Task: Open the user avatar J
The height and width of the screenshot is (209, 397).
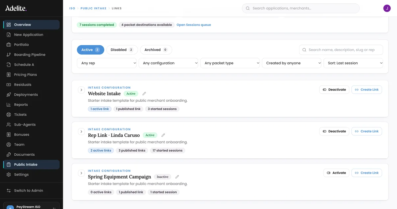Action: [x=387, y=8]
